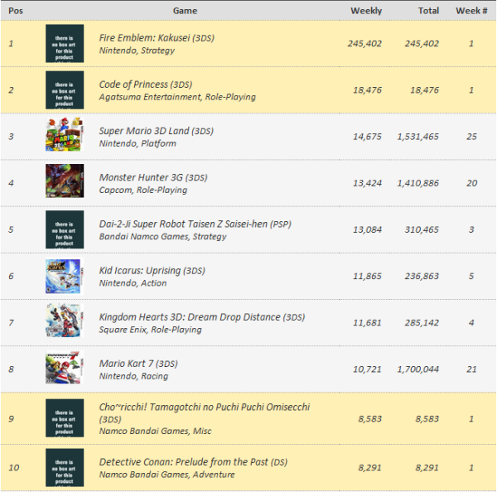This screenshot has width=497, height=492.
Task: Click the Code of Princess placeholder image
Action: click(64, 89)
